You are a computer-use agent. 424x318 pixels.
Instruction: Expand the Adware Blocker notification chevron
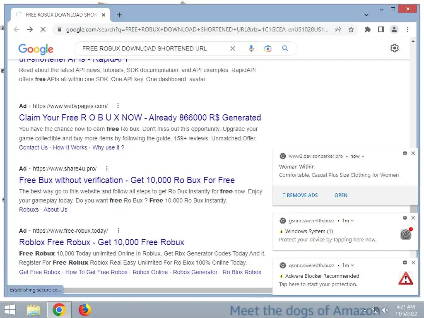[x=352, y=265]
